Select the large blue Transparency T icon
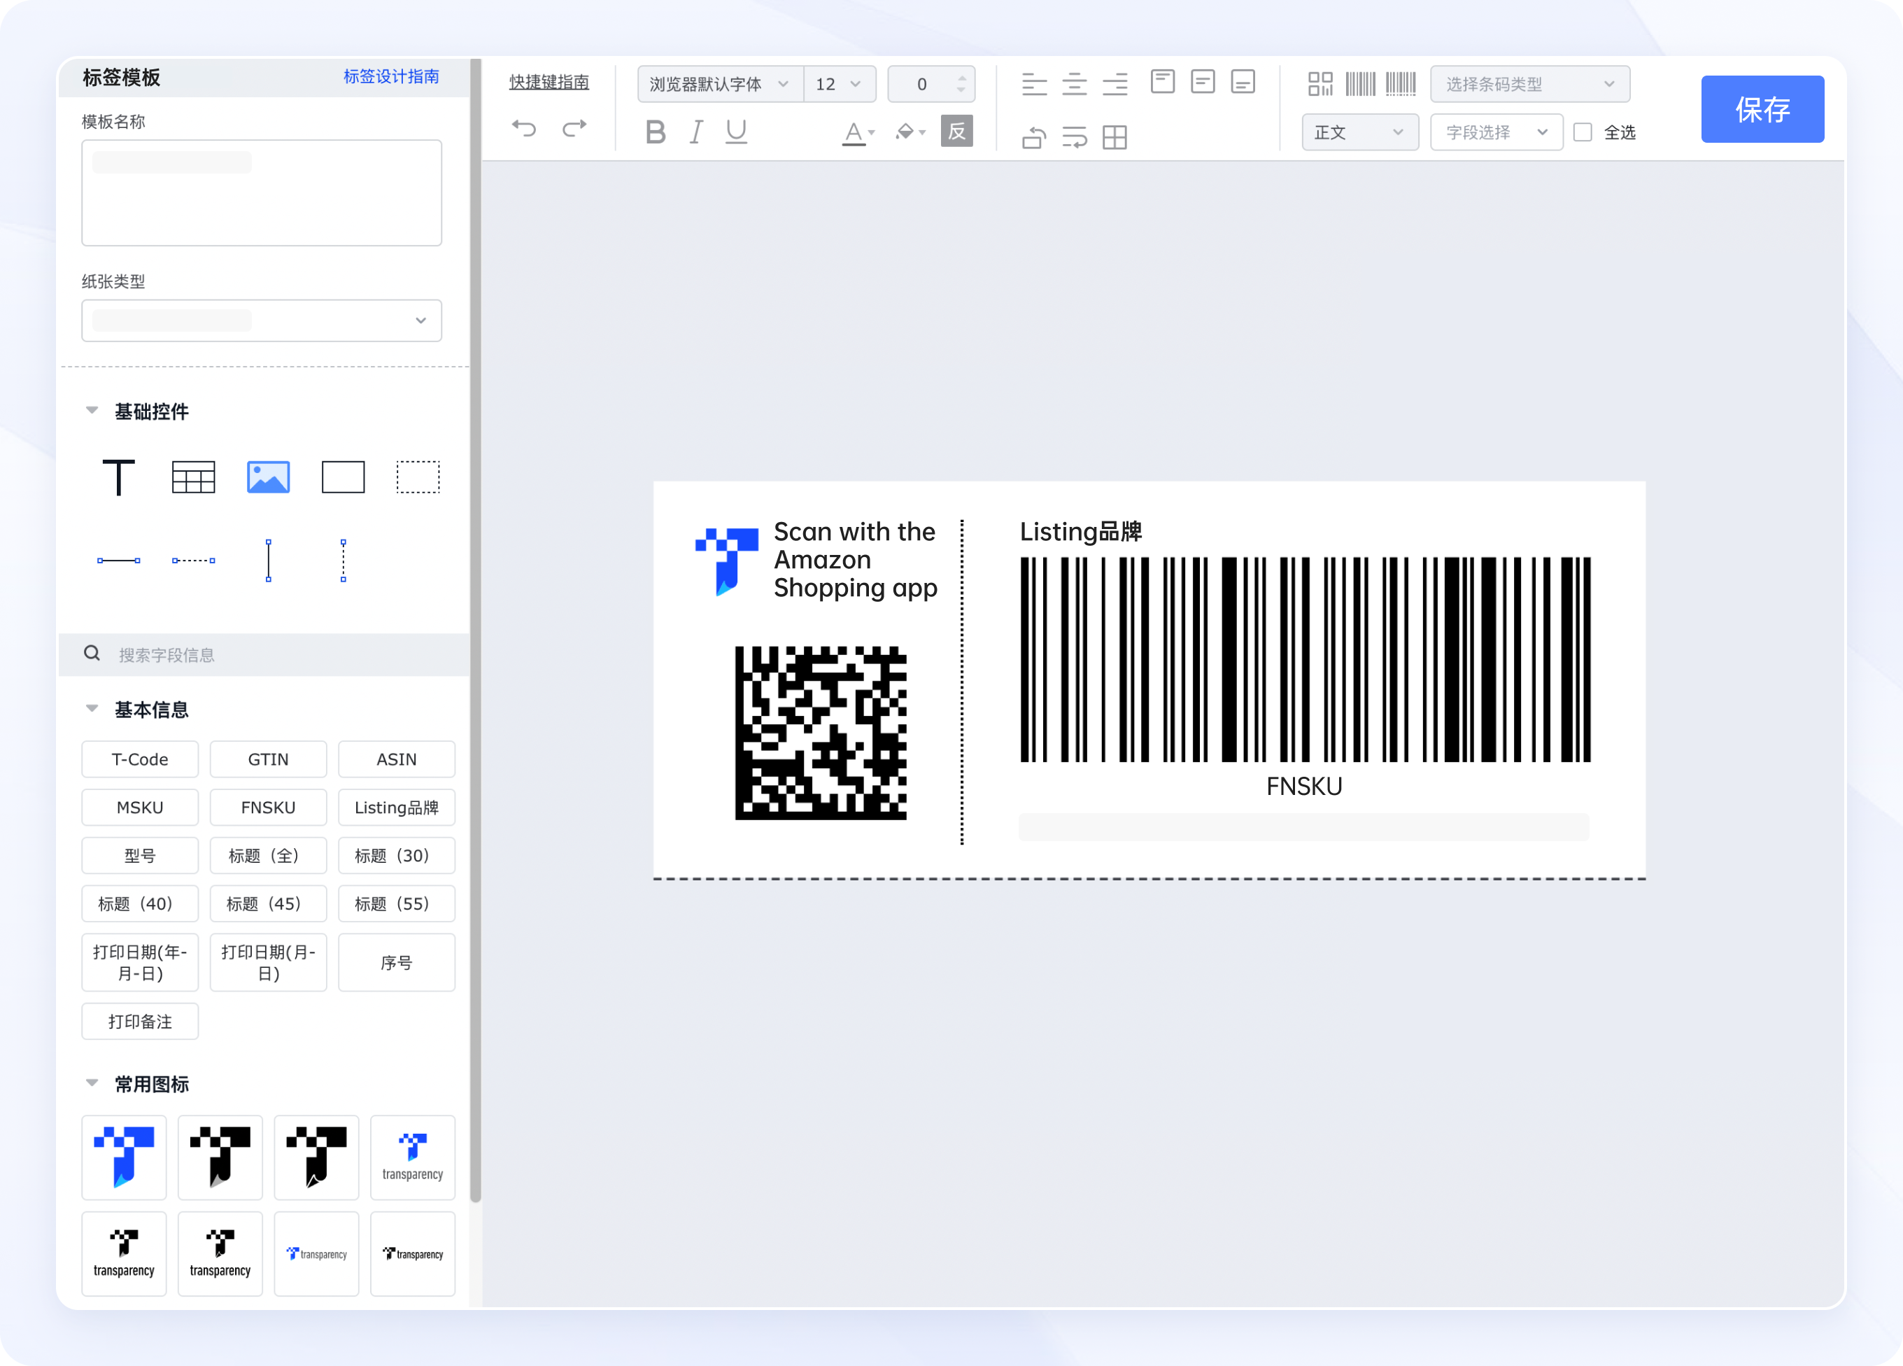 click(124, 1157)
